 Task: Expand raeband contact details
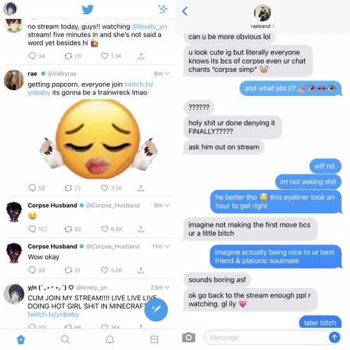262,26
